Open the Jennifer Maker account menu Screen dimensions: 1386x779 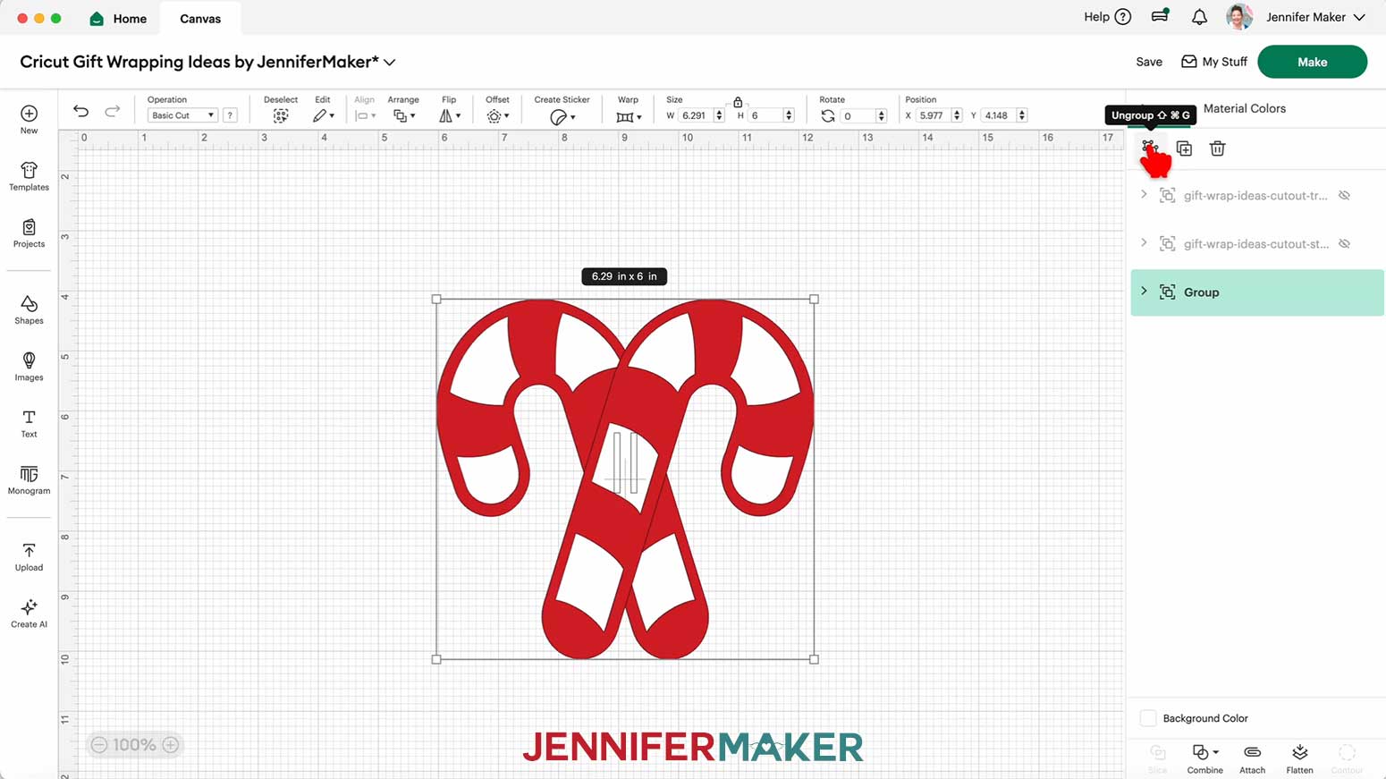tap(1316, 17)
